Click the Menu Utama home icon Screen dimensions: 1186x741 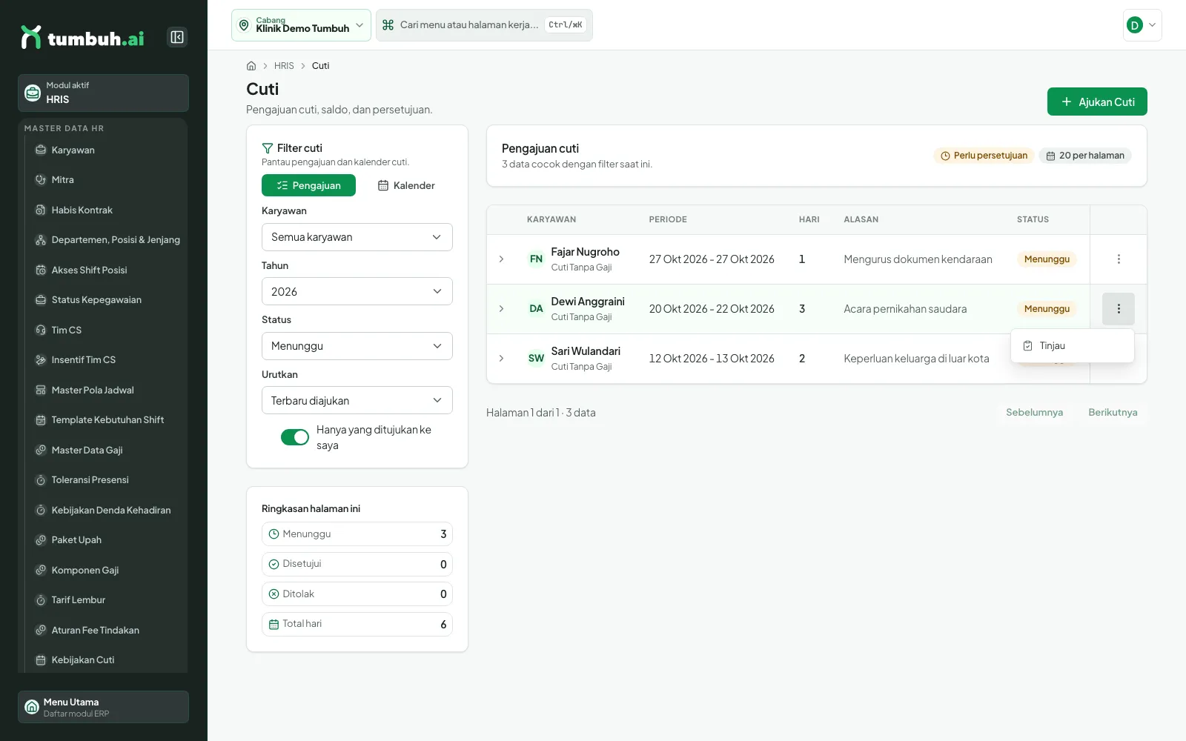32,707
